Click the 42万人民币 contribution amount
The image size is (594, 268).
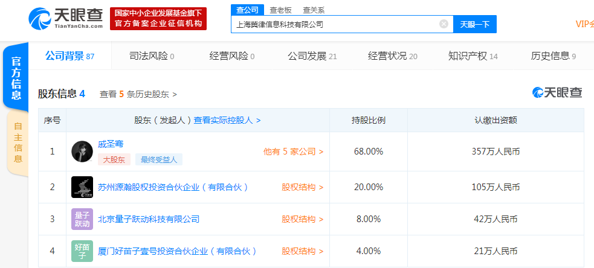(496, 219)
